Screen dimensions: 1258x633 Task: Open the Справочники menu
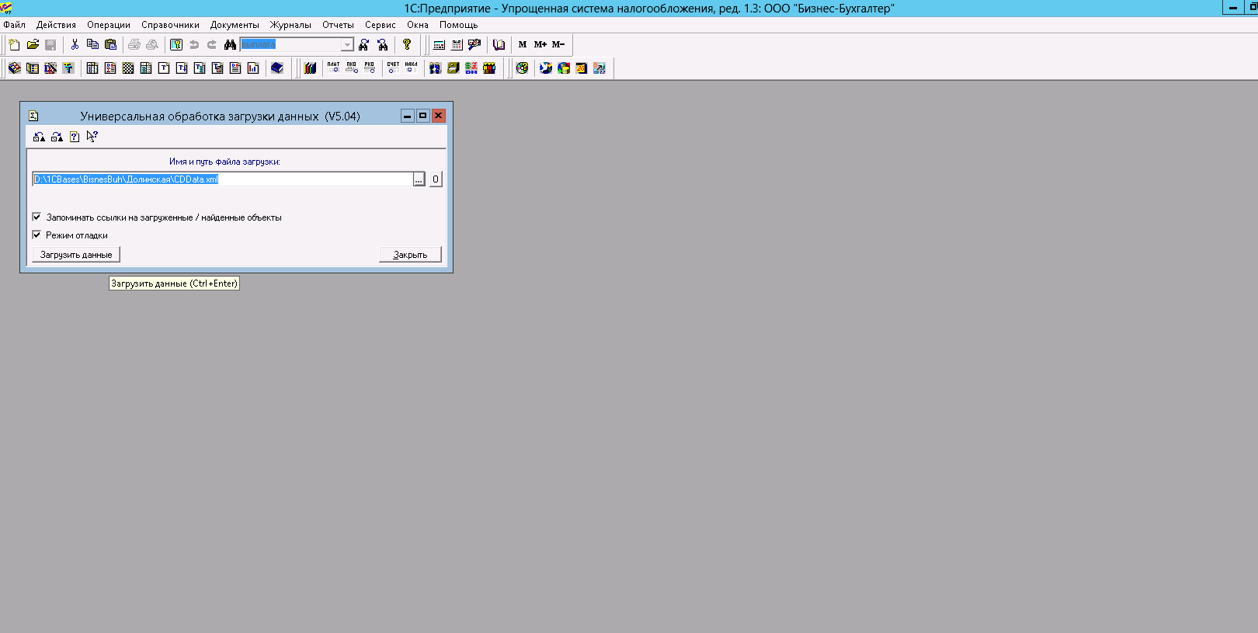170,25
